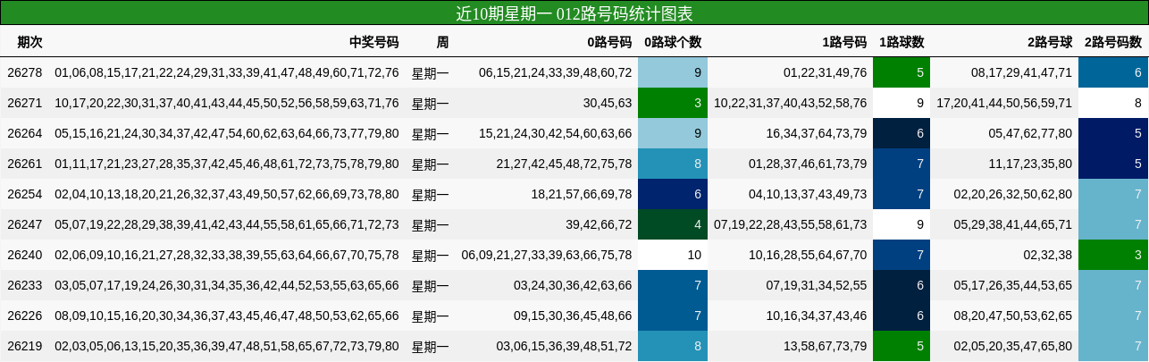Click the 周 column header

(x=442, y=42)
